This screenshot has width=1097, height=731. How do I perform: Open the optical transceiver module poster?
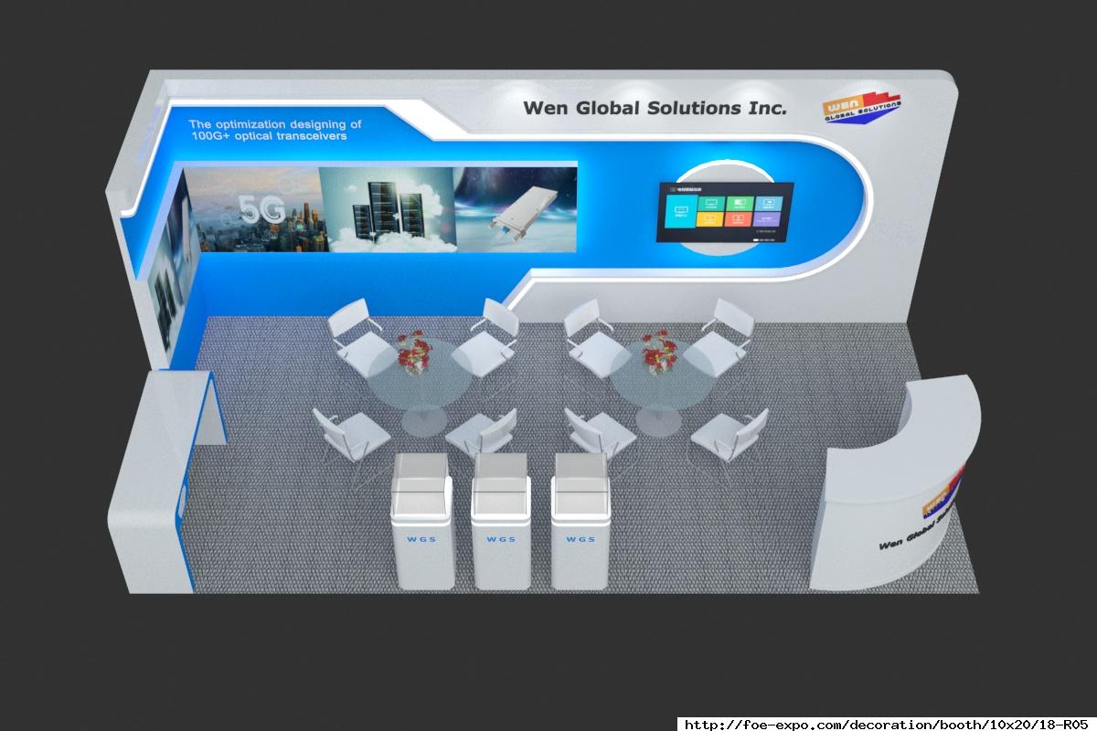[517, 207]
